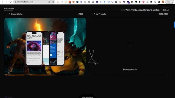Open the About nav link

140,10
